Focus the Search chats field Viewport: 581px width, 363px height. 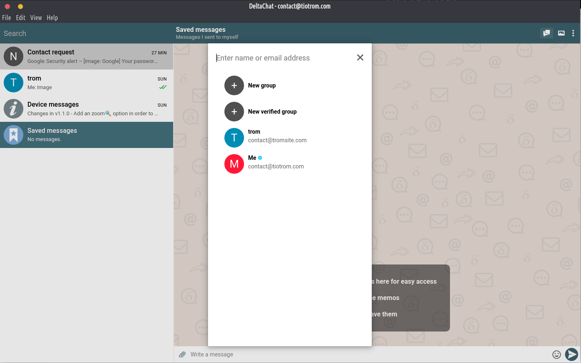(x=86, y=34)
